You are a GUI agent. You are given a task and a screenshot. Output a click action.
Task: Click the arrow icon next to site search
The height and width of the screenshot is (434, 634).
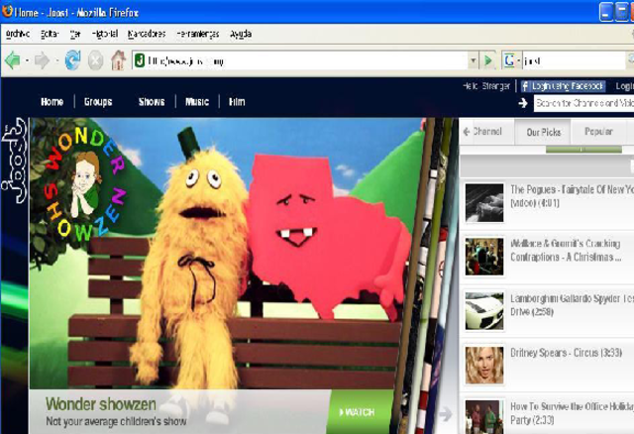(523, 103)
